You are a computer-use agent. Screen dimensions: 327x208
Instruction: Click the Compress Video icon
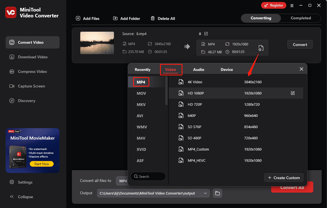click(12, 71)
